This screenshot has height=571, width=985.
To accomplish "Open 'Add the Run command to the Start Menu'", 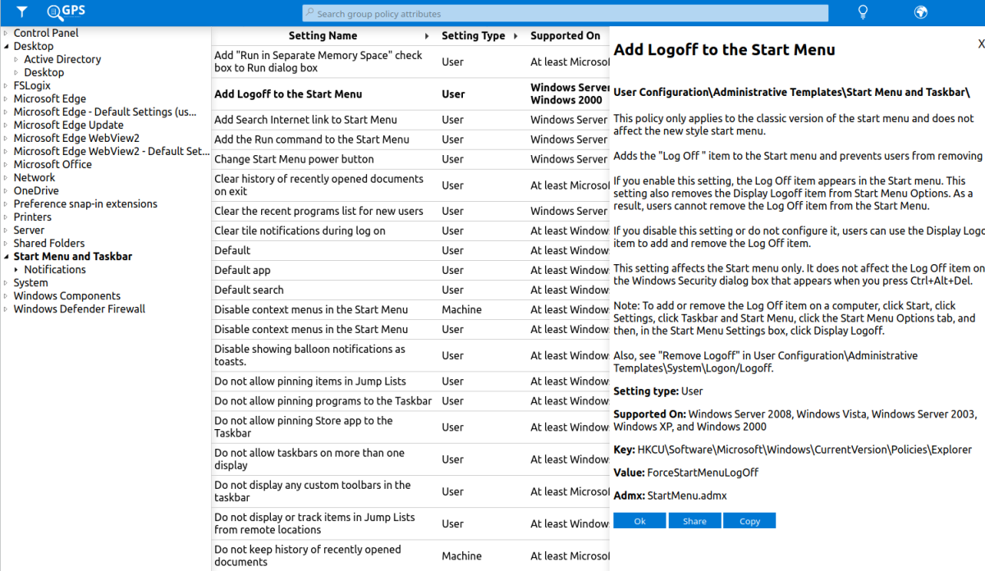I will (x=410, y=139).
